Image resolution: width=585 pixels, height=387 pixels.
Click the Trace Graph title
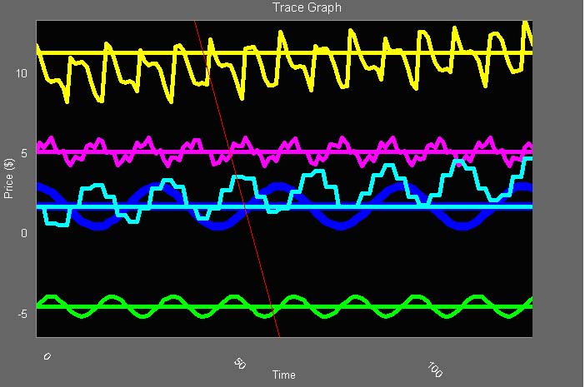tap(307, 7)
